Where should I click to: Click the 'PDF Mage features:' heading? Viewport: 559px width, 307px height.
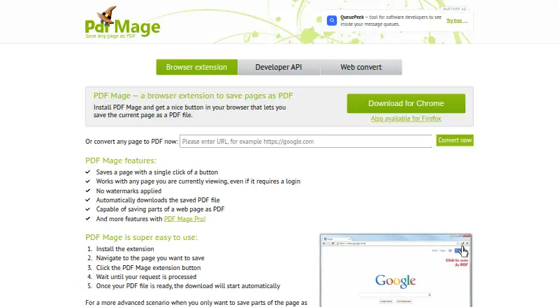(x=121, y=160)
